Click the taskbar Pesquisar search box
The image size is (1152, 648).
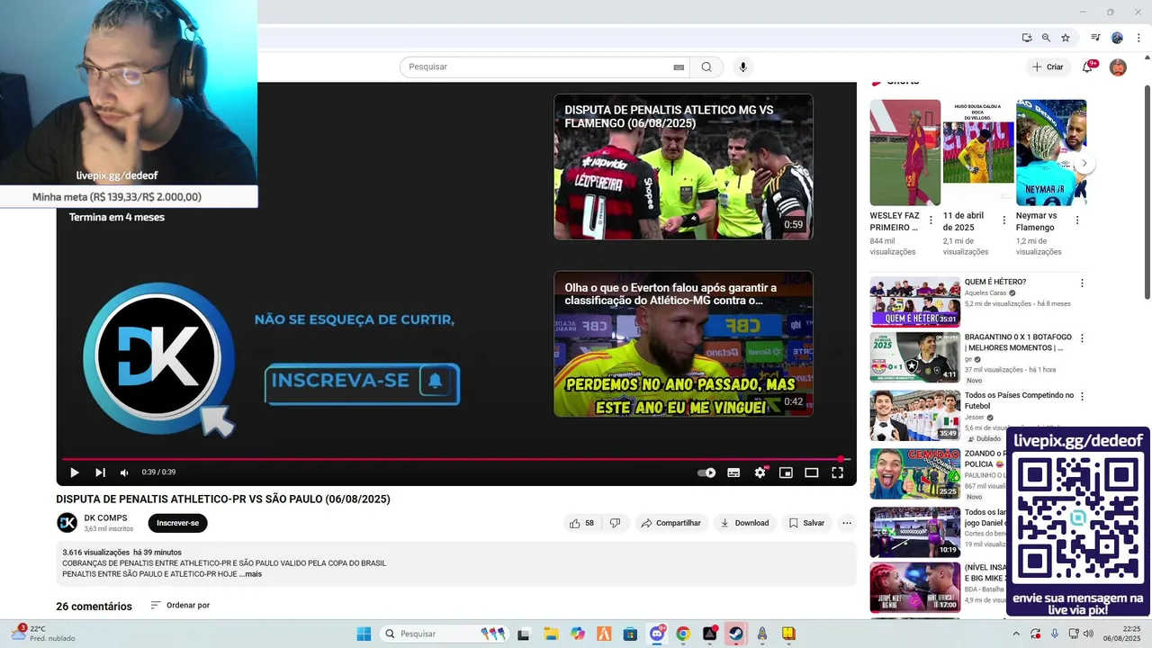coord(445,634)
